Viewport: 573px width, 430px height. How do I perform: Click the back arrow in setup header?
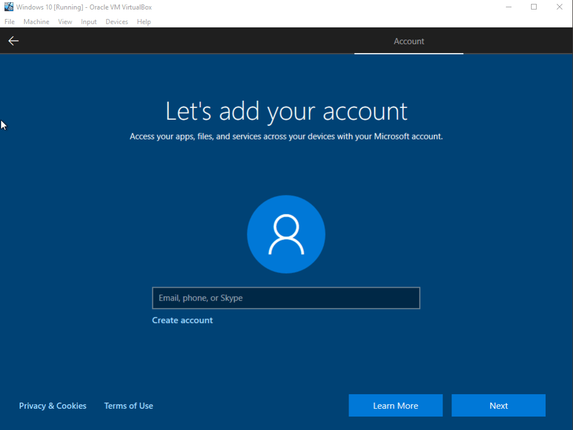(x=13, y=41)
